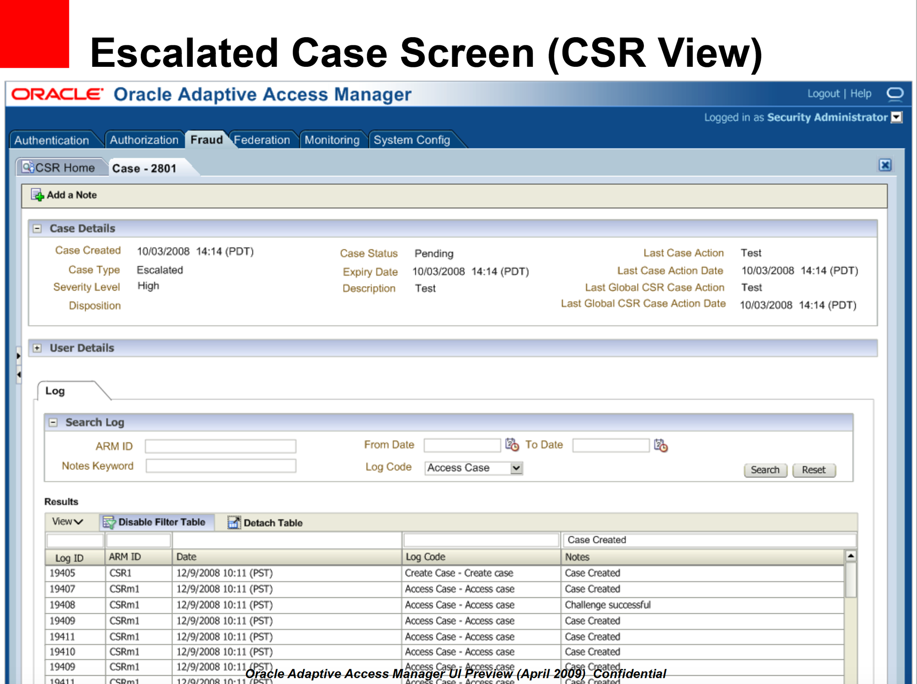The width and height of the screenshot is (917, 684).
Task: Click the Case Status value 'Pending'
Action: tap(434, 254)
